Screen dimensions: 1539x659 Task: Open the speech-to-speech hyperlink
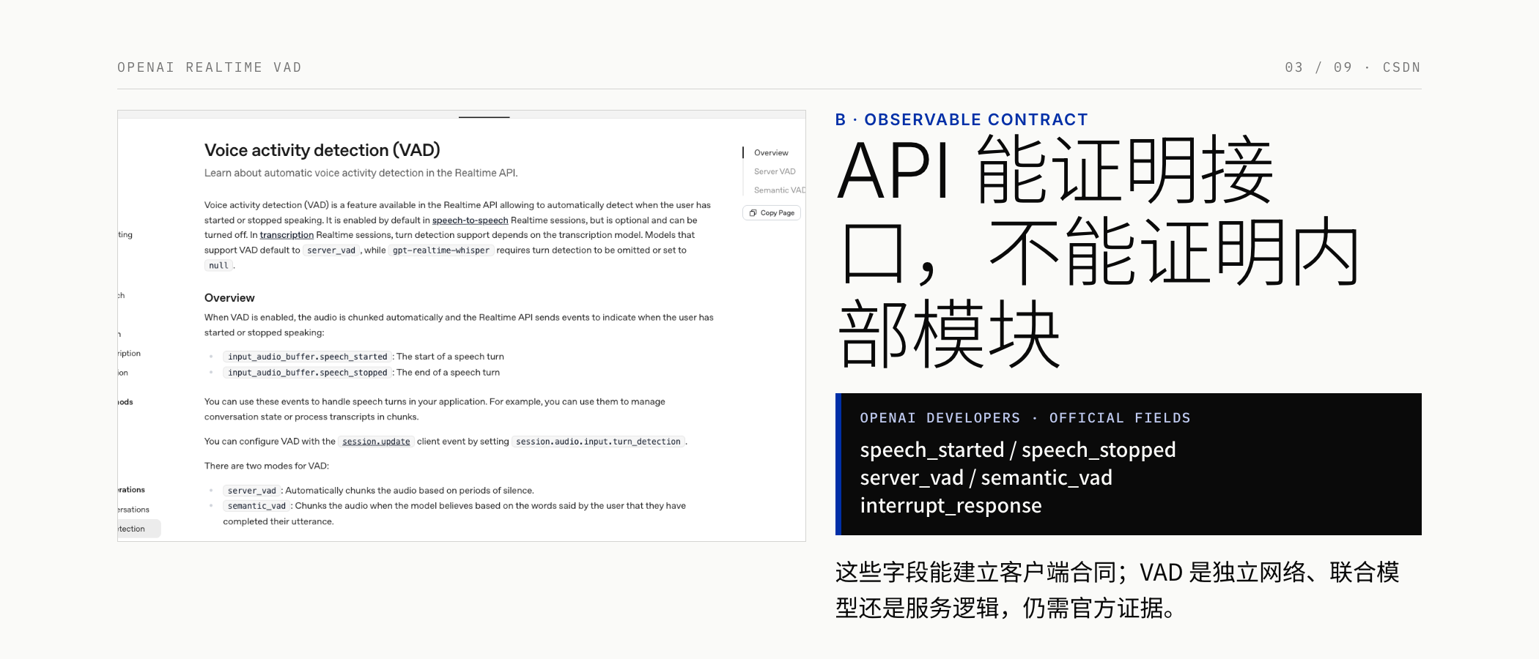point(470,220)
